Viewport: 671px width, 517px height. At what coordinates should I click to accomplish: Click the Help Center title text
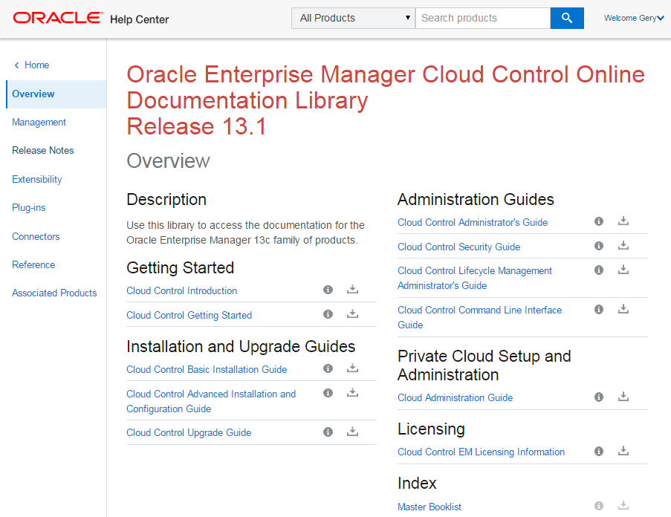point(140,19)
